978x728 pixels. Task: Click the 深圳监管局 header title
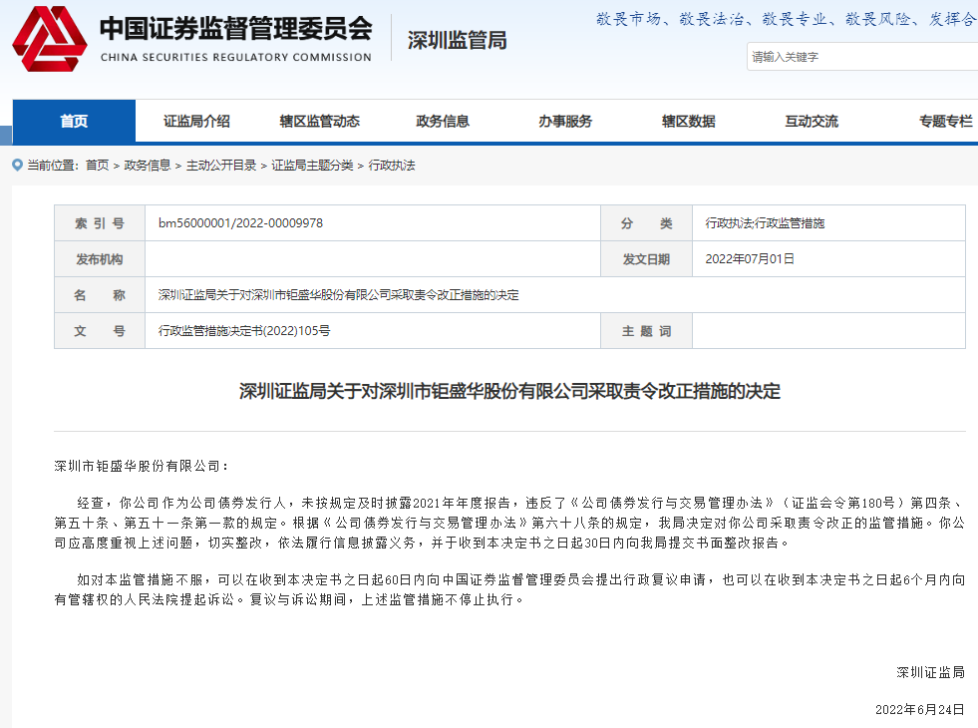point(458,41)
